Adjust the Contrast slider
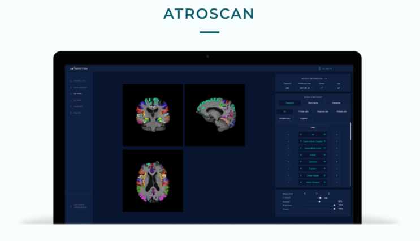Viewport: 420px width, 241px height. [319, 201]
